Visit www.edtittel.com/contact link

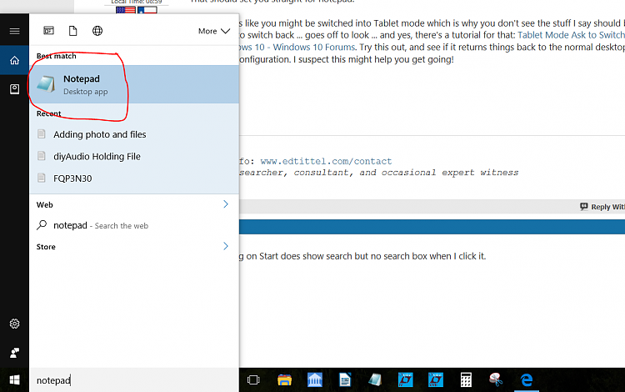326,161
